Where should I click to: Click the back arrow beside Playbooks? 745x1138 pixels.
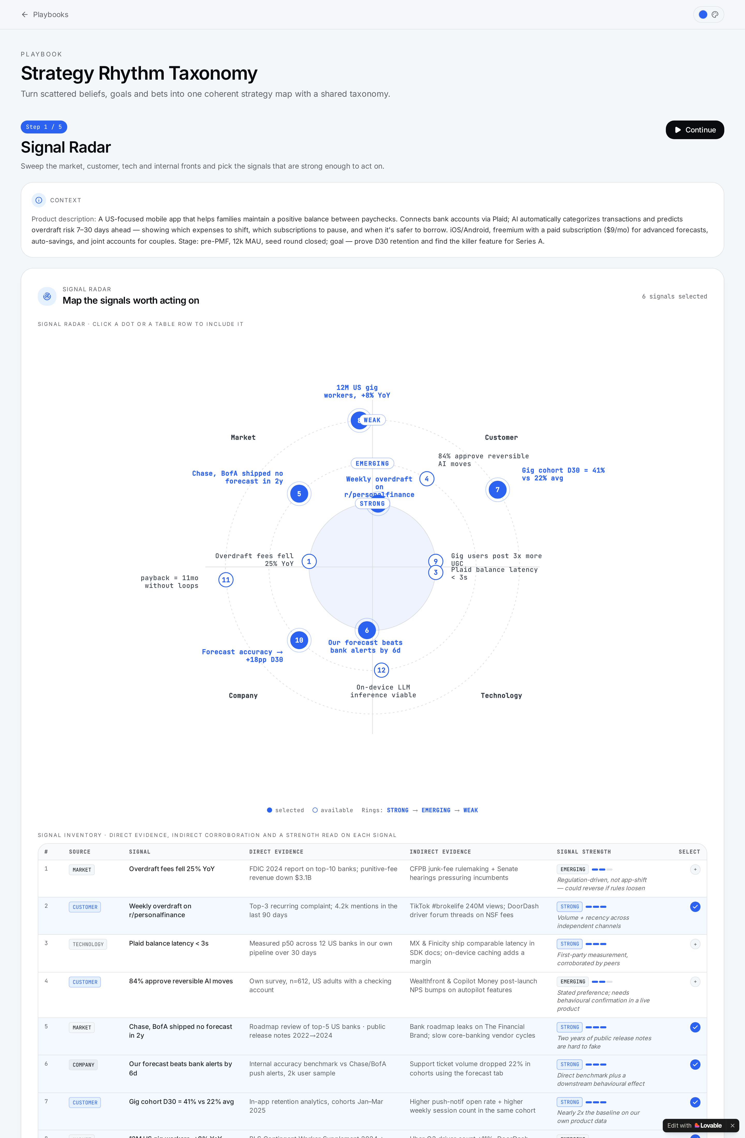(x=25, y=15)
